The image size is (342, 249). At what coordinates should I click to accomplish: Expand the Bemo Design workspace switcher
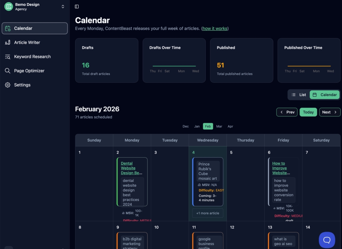tap(63, 7)
